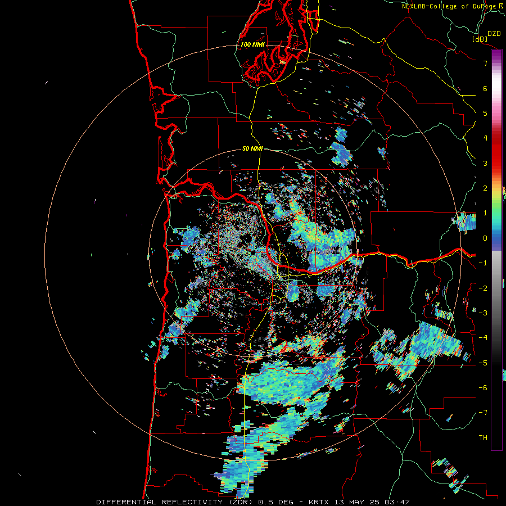Click the 6 value on color scale
506x506 pixels.
485,88
